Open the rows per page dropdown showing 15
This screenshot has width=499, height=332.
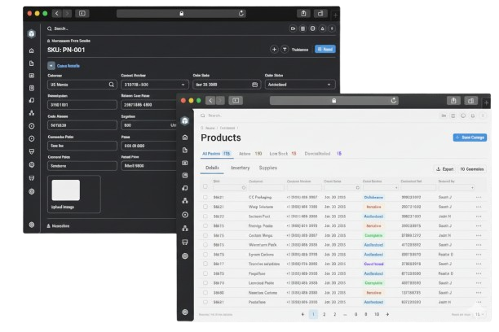tap(479, 315)
